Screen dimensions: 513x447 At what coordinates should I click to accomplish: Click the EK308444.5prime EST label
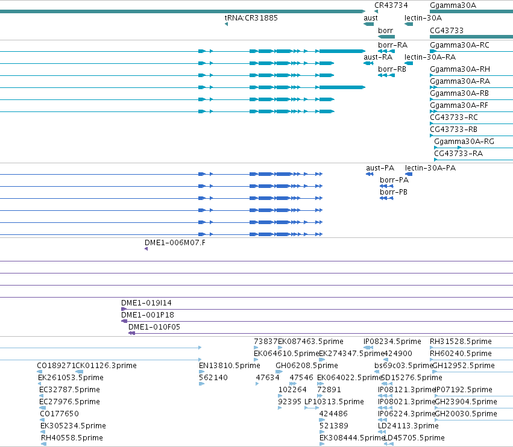(x=351, y=439)
